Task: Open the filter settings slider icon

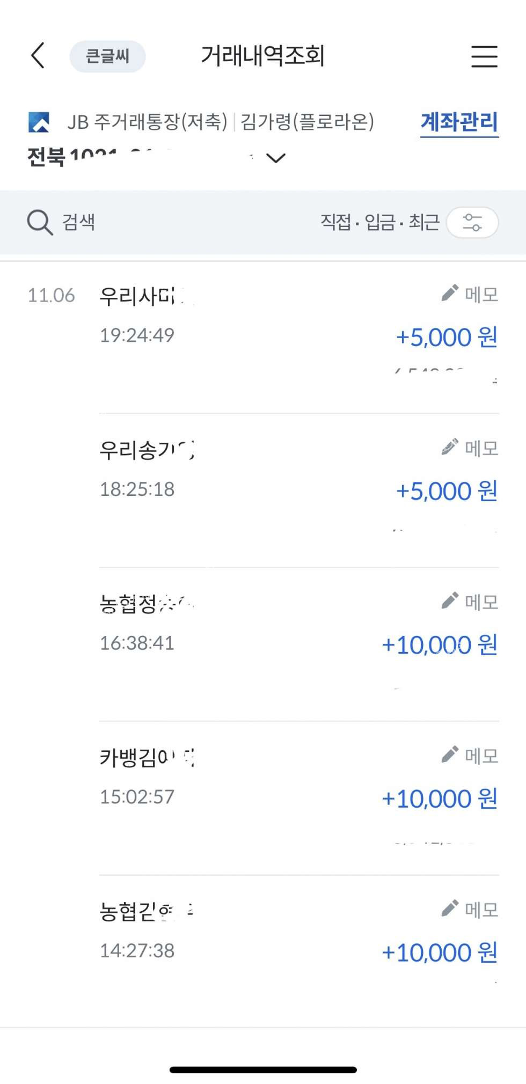Action: point(472,222)
